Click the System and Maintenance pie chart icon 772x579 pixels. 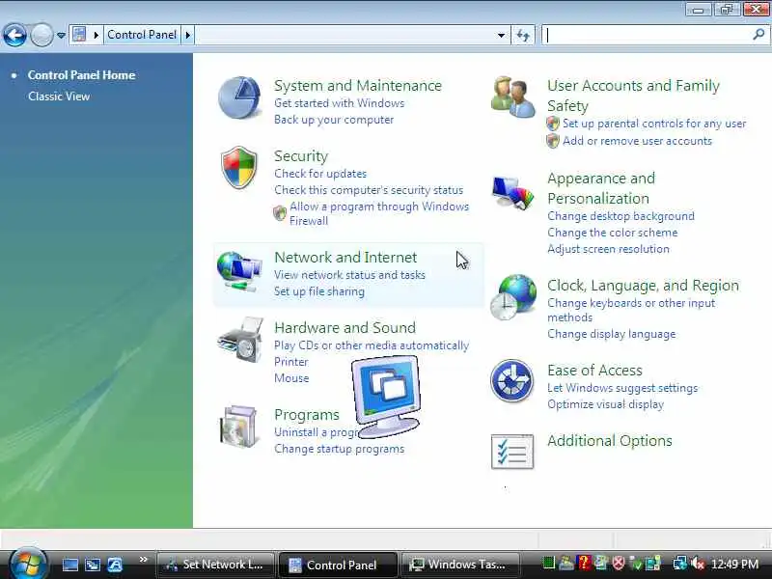point(239,97)
